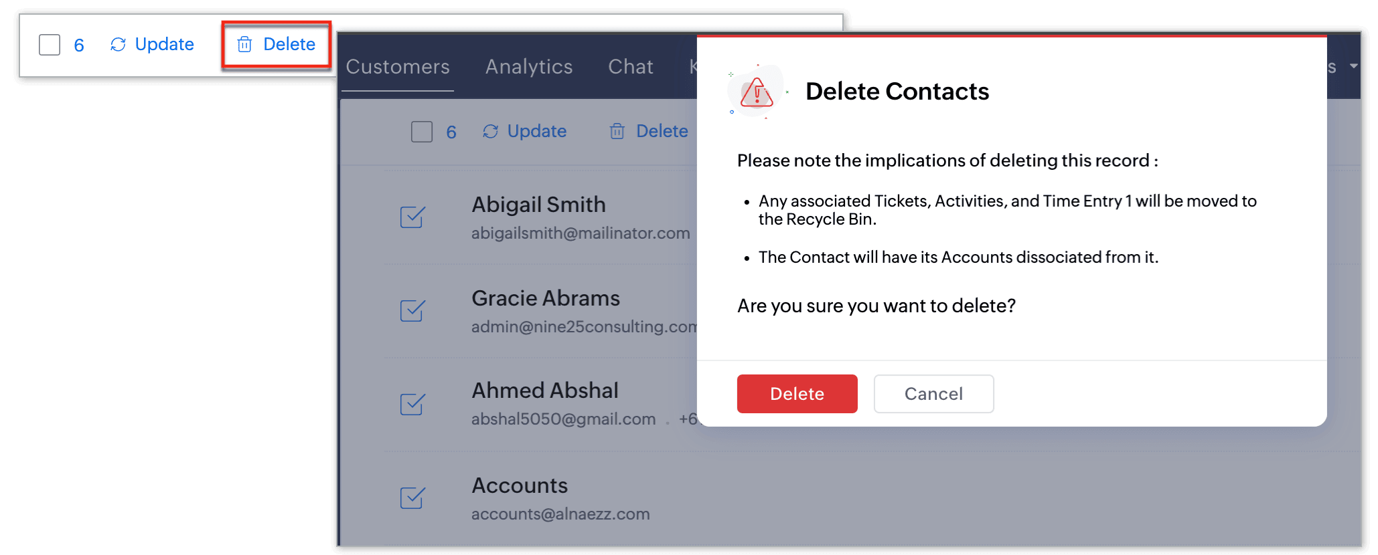Click the trash icon in the dimmed list toolbar
1378x555 pixels.
coord(617,131)
